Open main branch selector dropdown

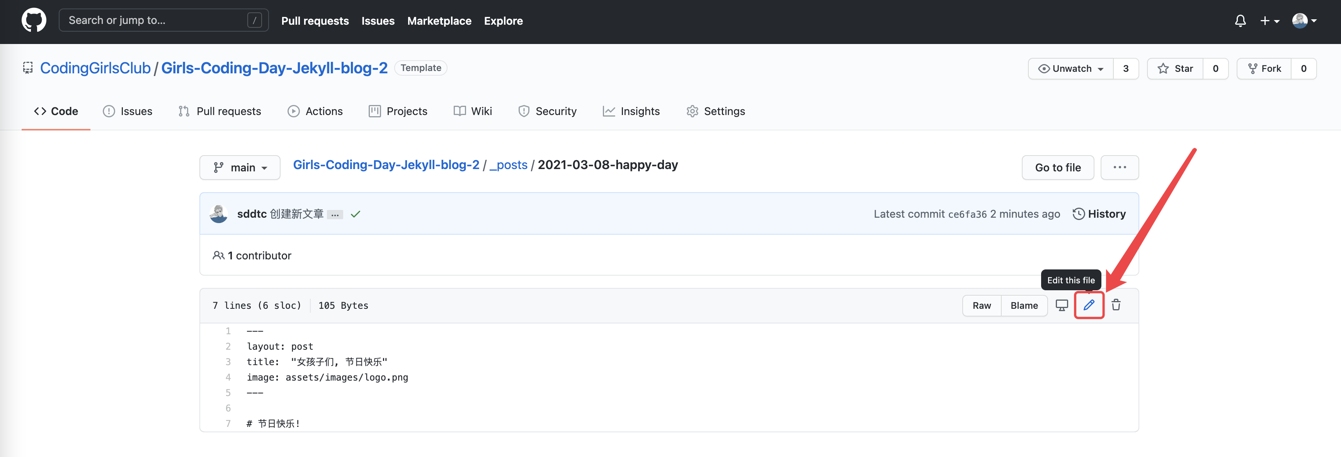(x=240, y=168)
